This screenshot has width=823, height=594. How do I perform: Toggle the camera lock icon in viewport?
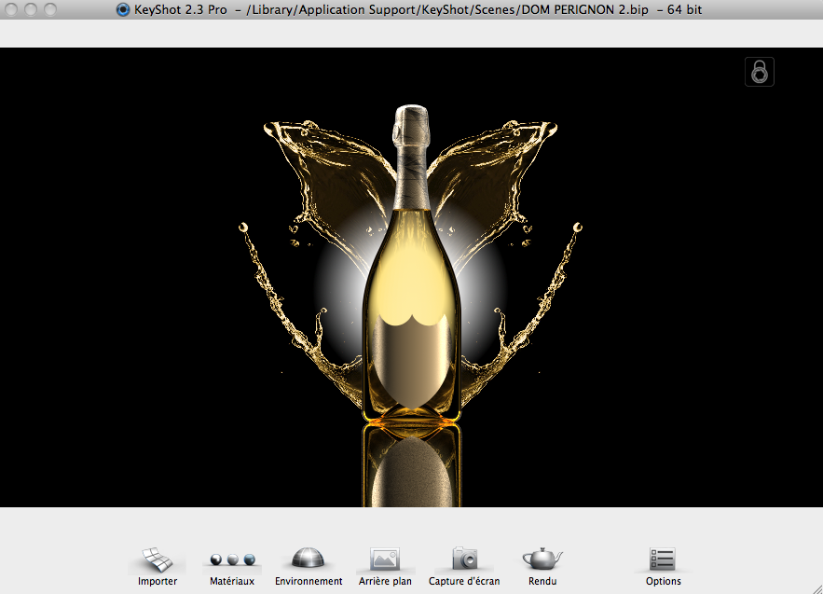tap(760, 72)
